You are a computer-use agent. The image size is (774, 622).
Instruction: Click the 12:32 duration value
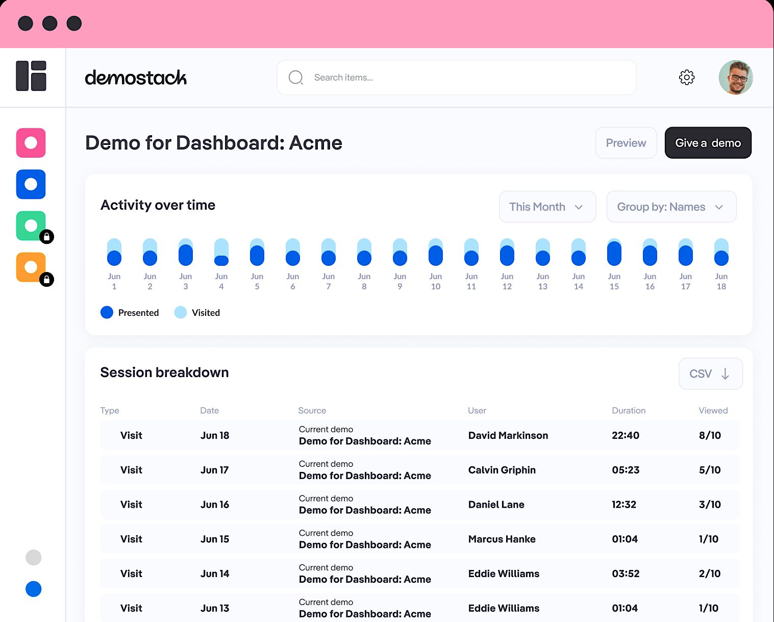coord(624,505)
